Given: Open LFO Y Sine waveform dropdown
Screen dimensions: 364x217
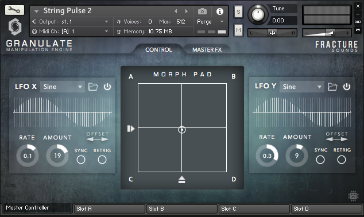Looking at the screenshot, I should [x=302, y=87].
